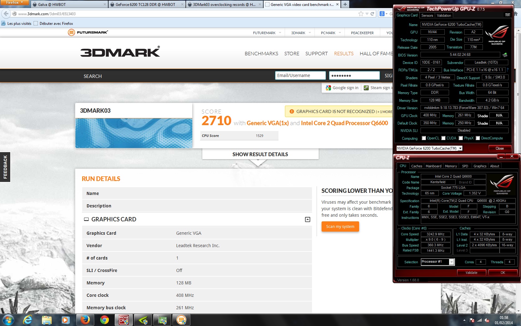This screenshot has height=326, width=521.
Task: Open Windows Start menu
Action: (8, 320)
